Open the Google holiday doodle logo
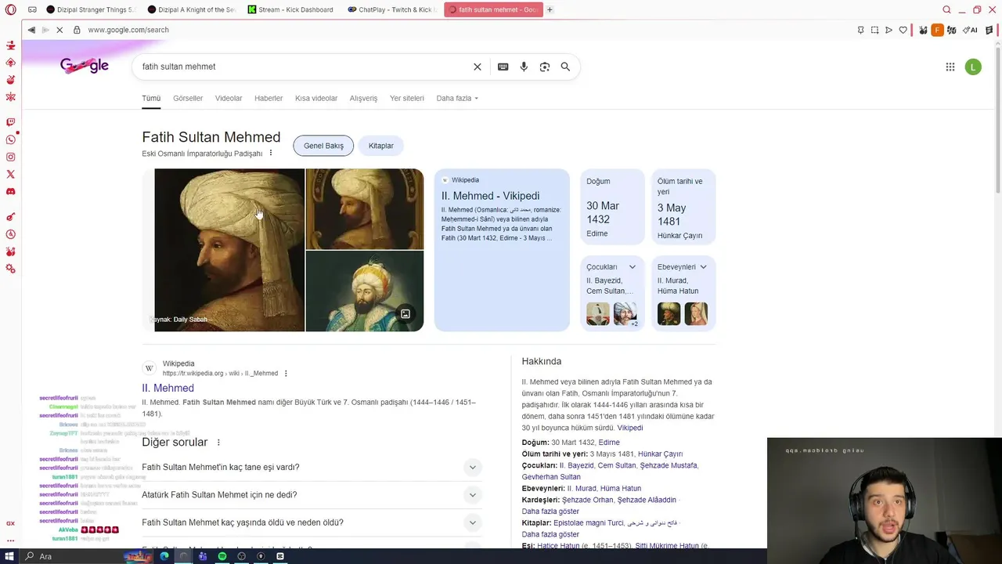1002x564 pixels. coord(84,66)
